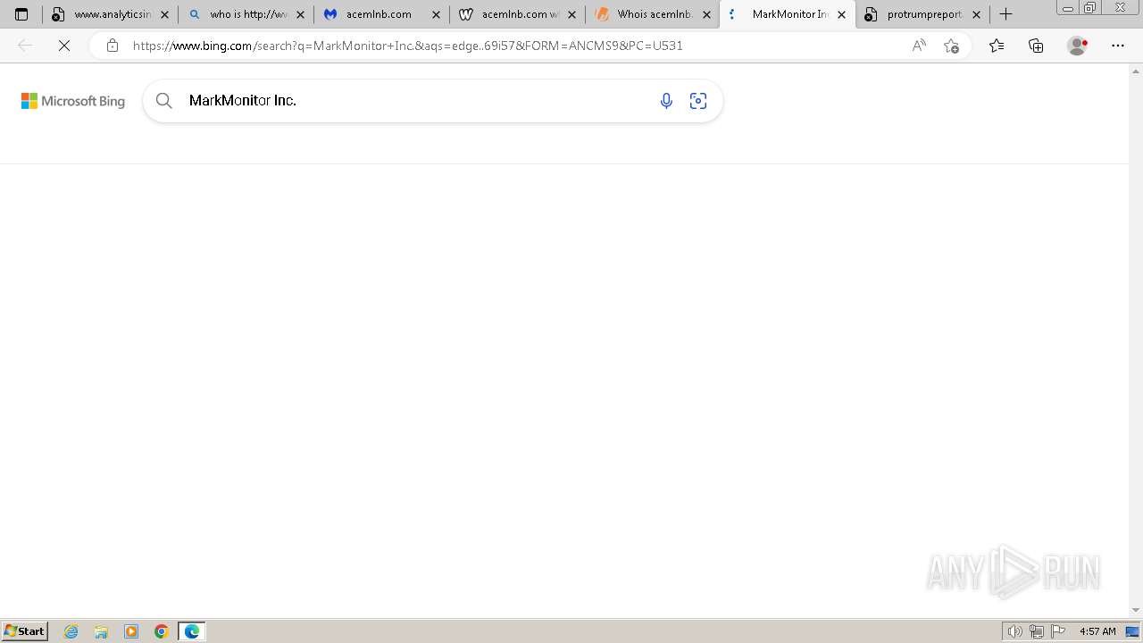Click Show desktop tray icon
This screenshot has width=1143, height=643.
(x=1132, y=631)
